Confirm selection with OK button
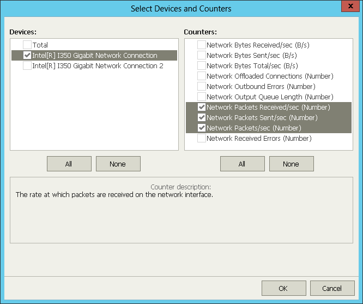Screen dimensions: 363x304 (284, 288)
